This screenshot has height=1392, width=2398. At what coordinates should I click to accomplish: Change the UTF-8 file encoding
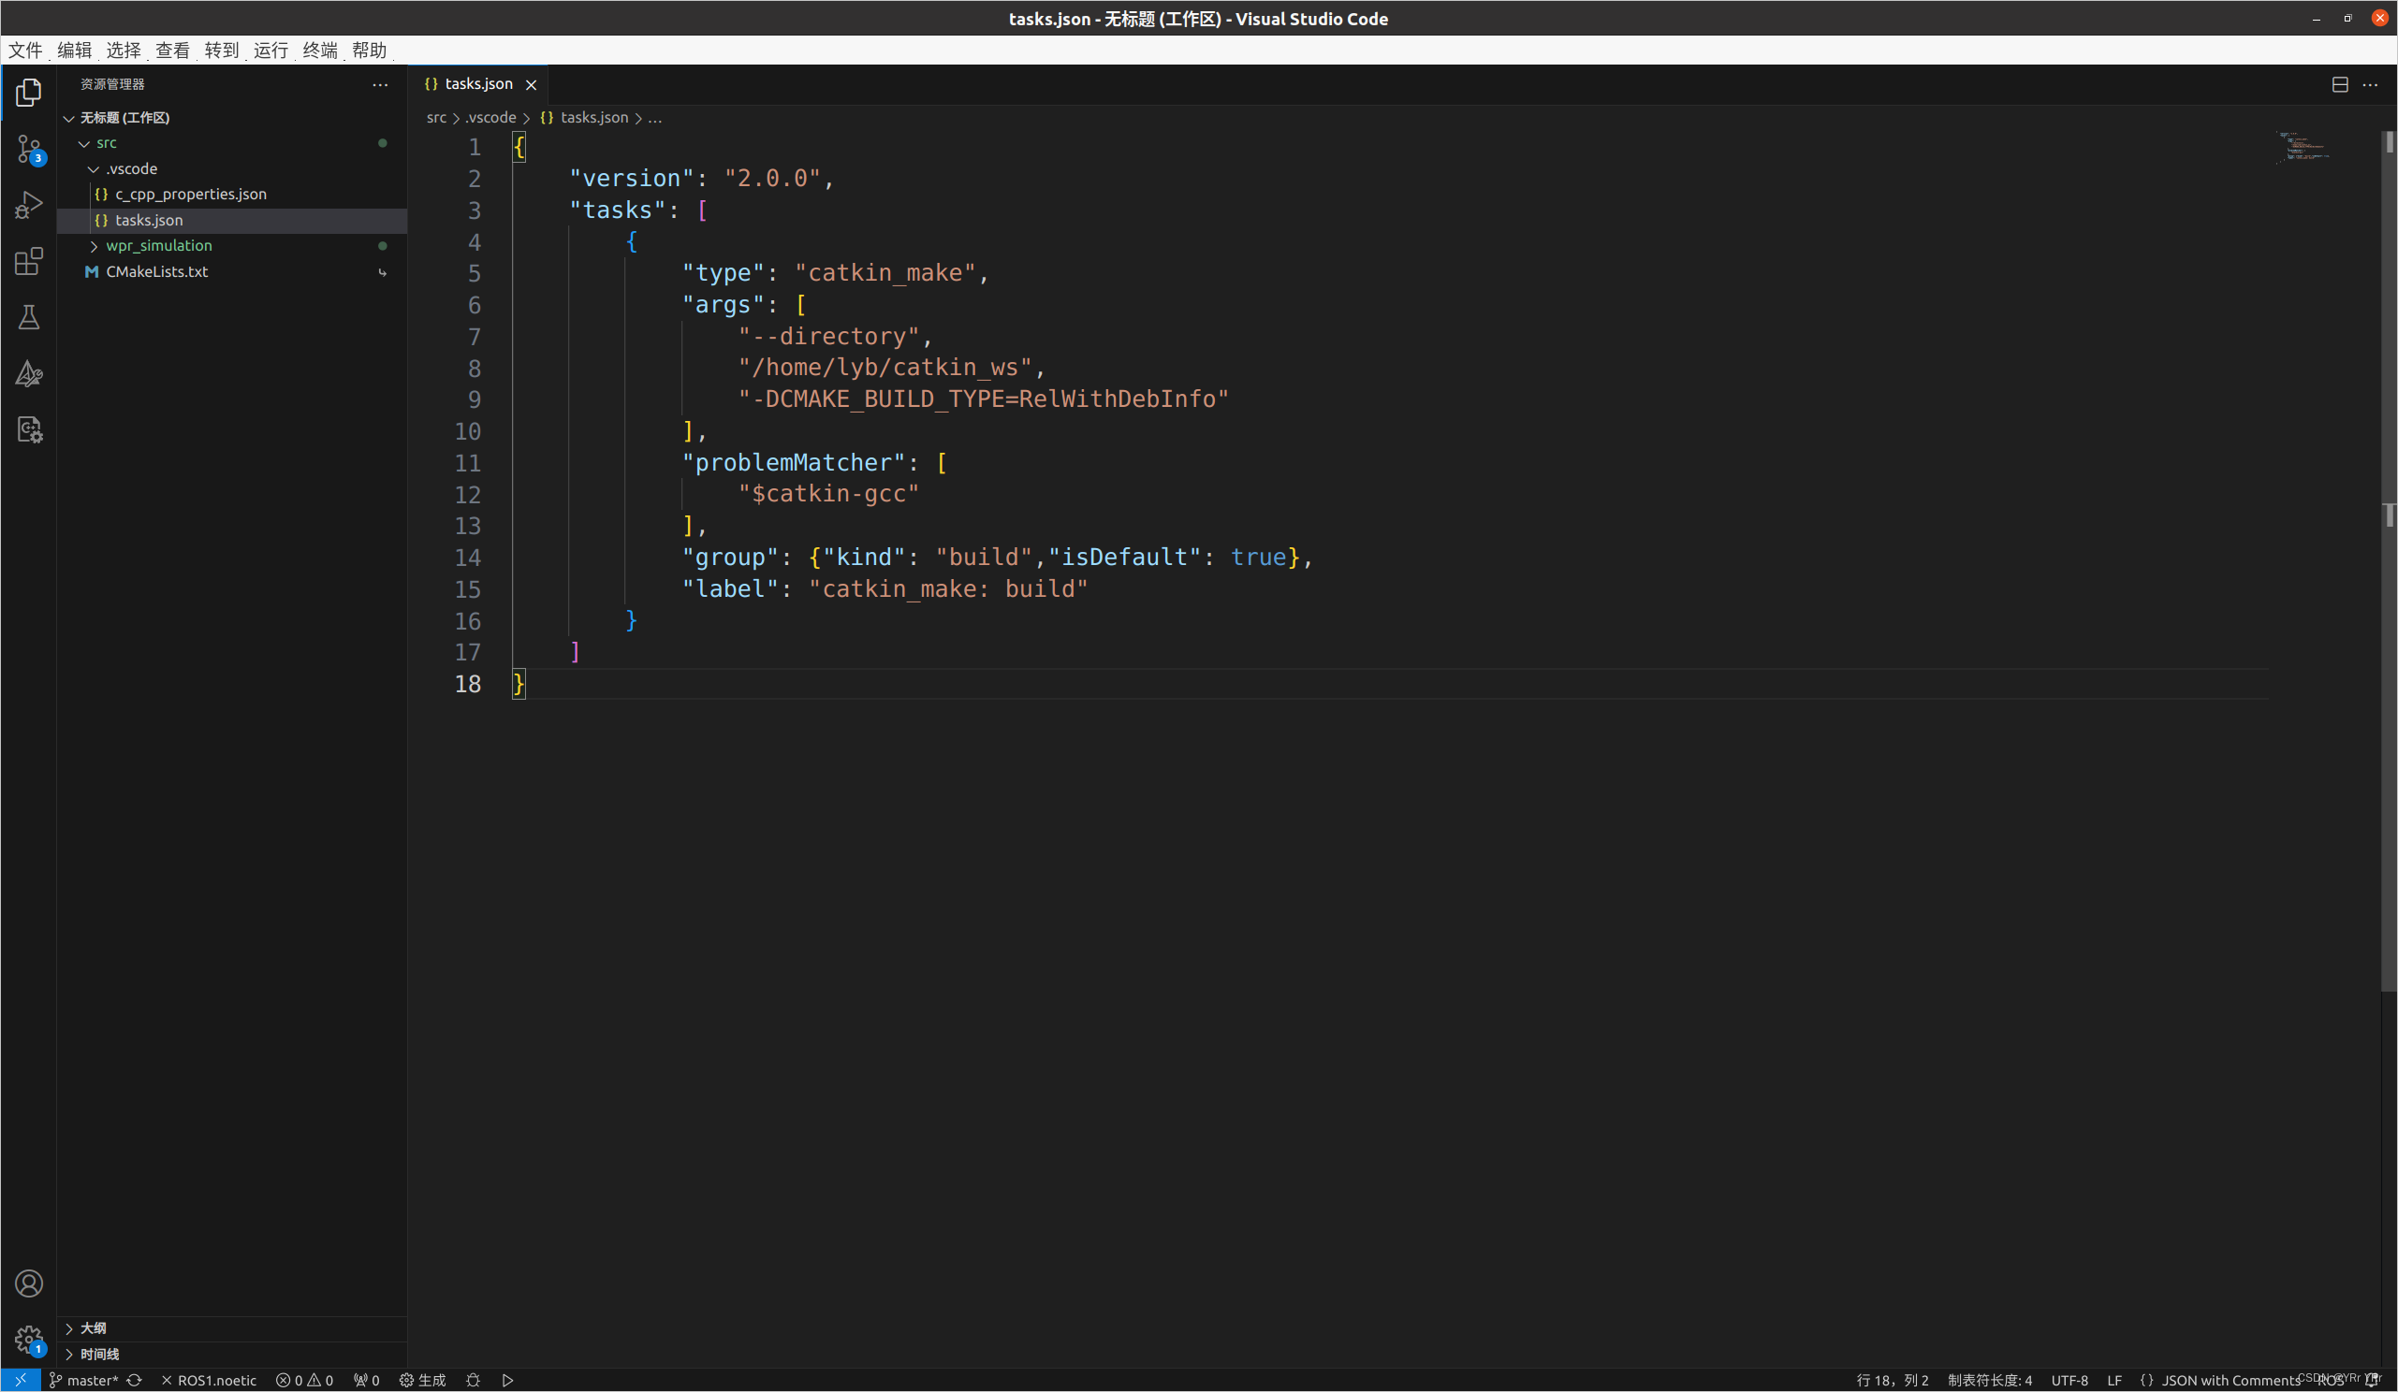pos(2069,1380)
